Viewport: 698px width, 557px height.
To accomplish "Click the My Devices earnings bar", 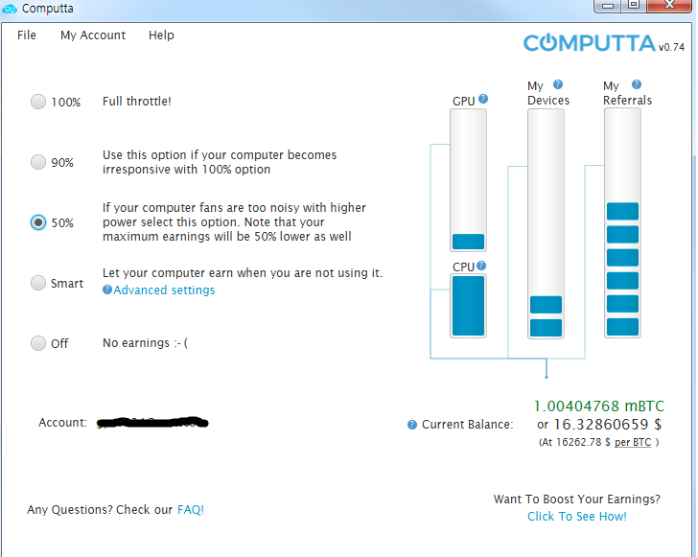I will pyautogui.click(x=546, y=224).
